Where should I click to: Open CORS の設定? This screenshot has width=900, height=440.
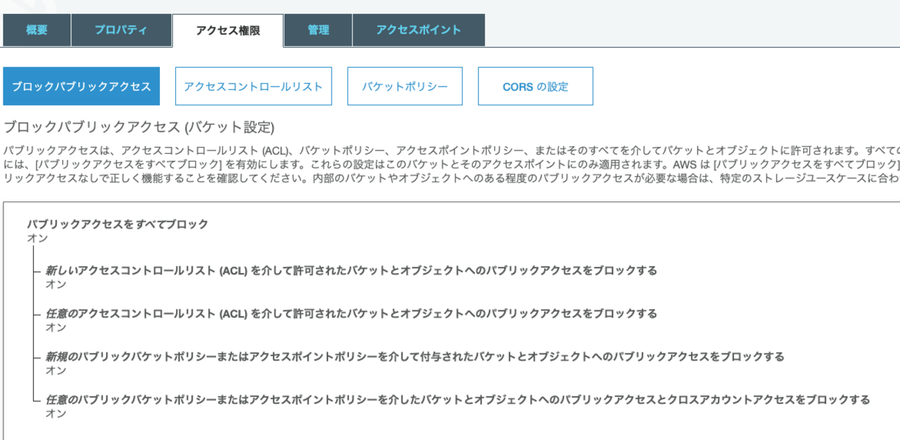pyautogui.click(x=536, y=87)
